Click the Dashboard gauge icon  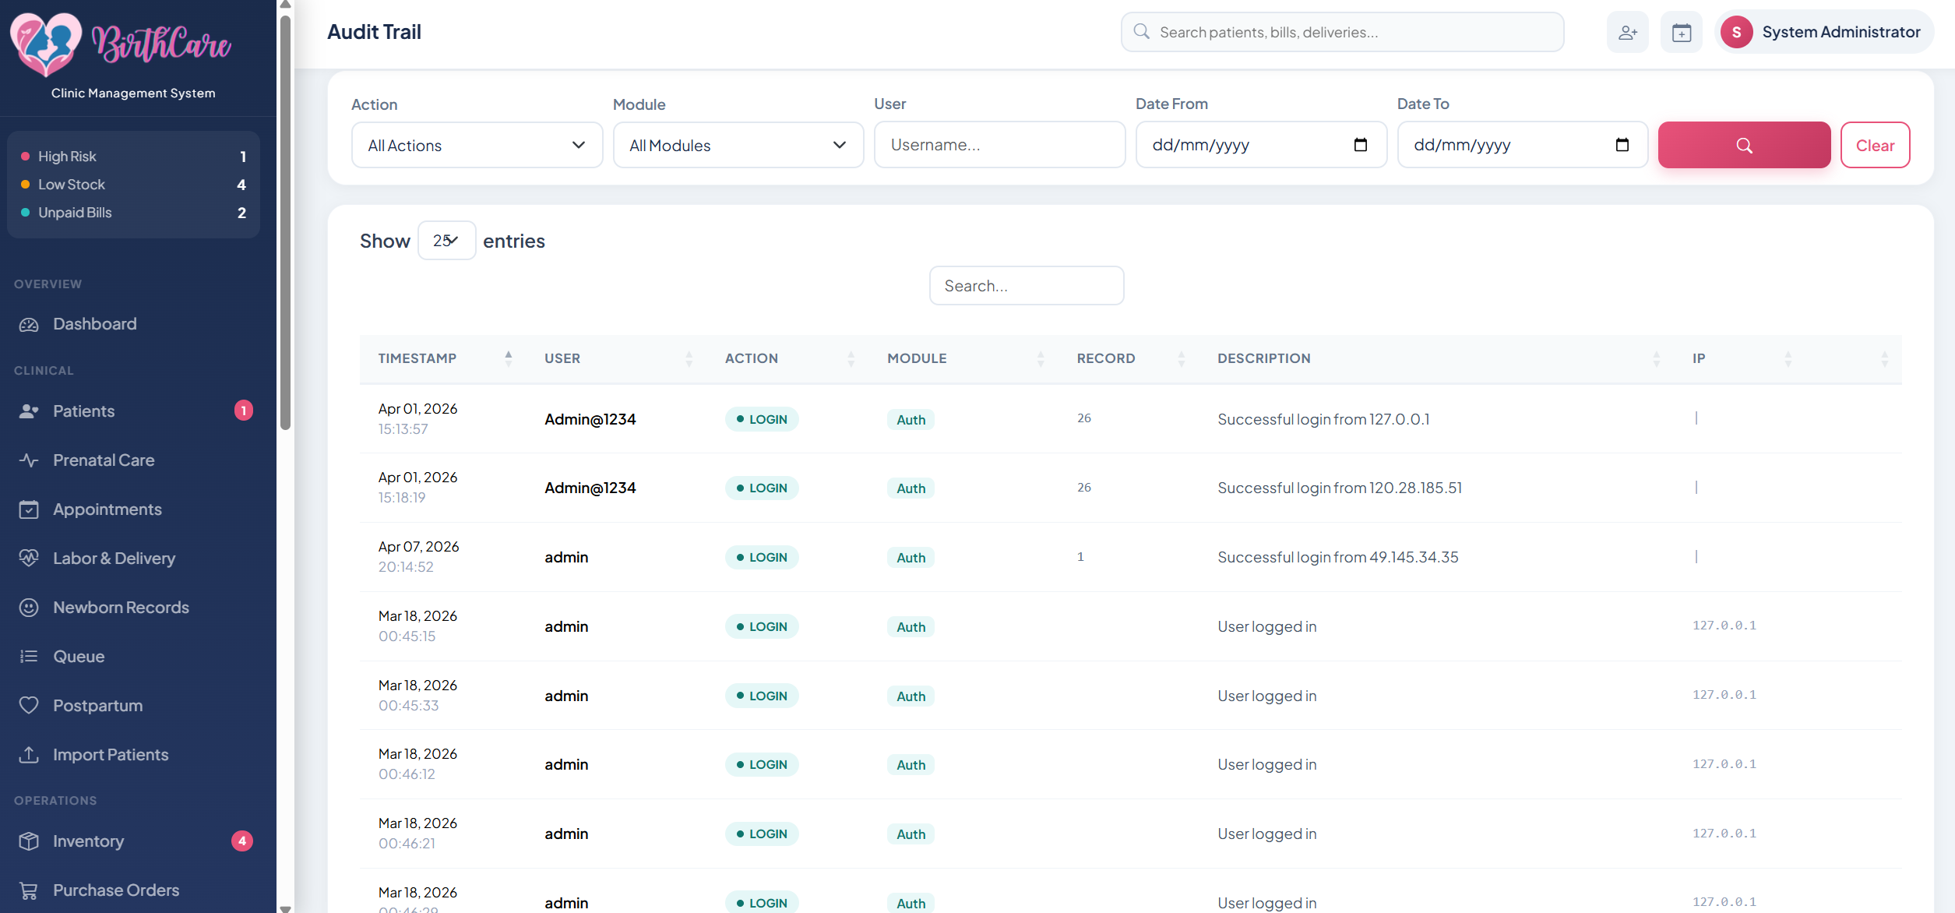coord(29,324)
